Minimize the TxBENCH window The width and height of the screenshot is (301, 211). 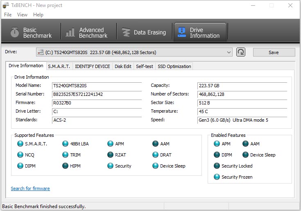(253, 5)
